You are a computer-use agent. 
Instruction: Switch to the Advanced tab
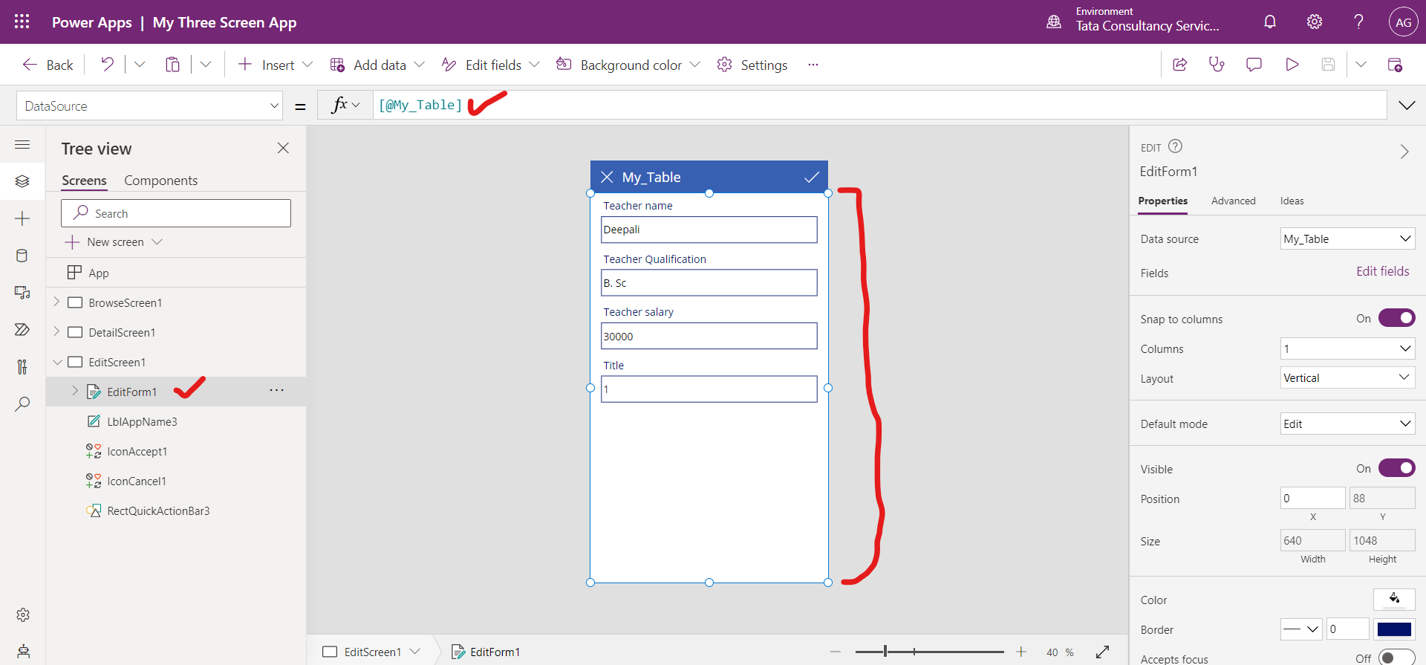pos(1233,201)
